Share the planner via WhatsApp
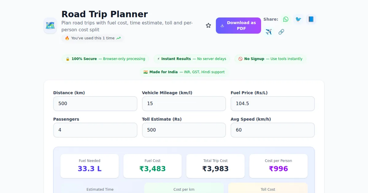 point(286,19)
